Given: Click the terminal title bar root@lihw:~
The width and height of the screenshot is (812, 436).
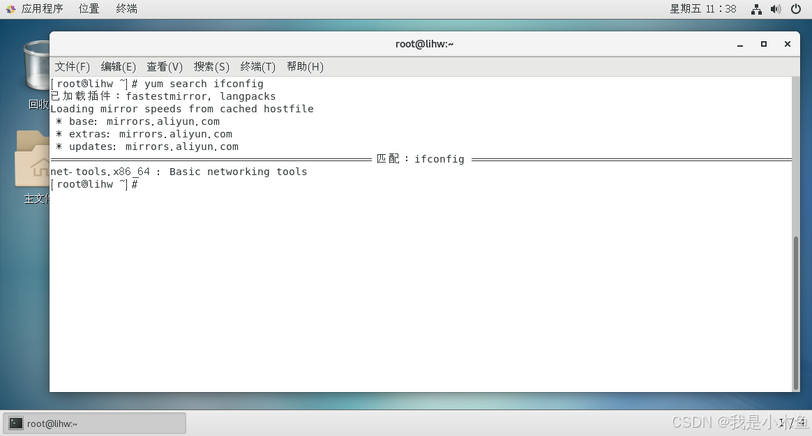Looking at the screenshot, I should tap(424, 44).
